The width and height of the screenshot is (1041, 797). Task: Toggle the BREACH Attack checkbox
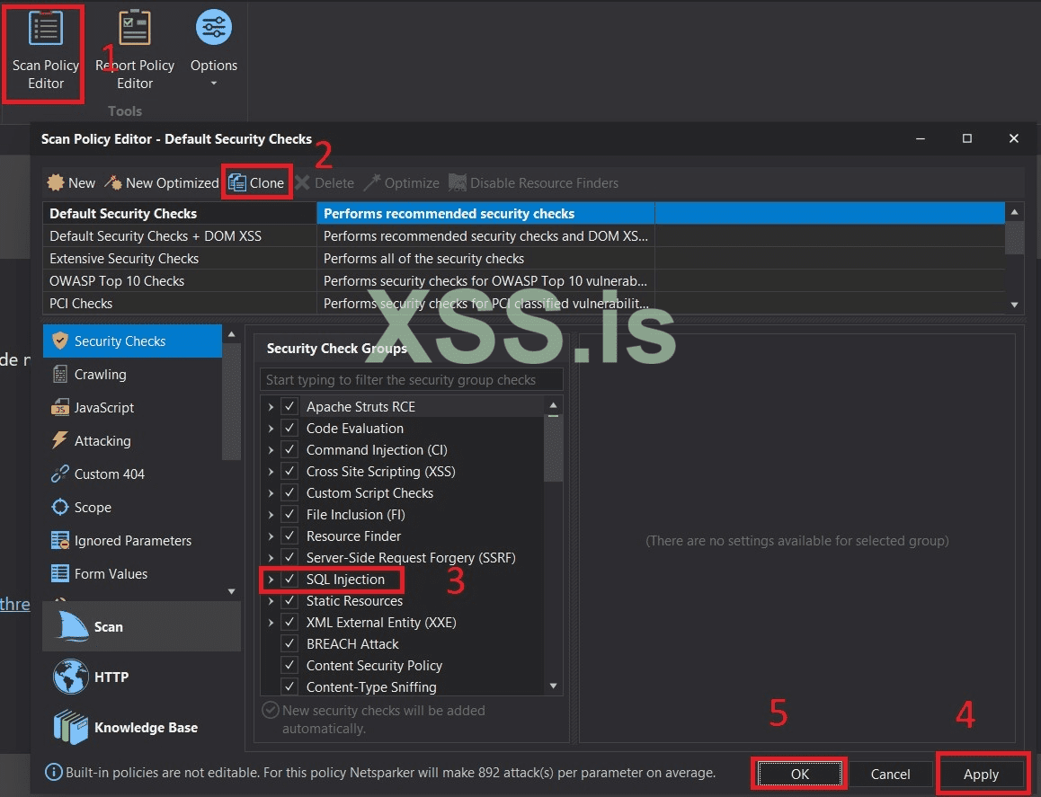coord(289,643)
